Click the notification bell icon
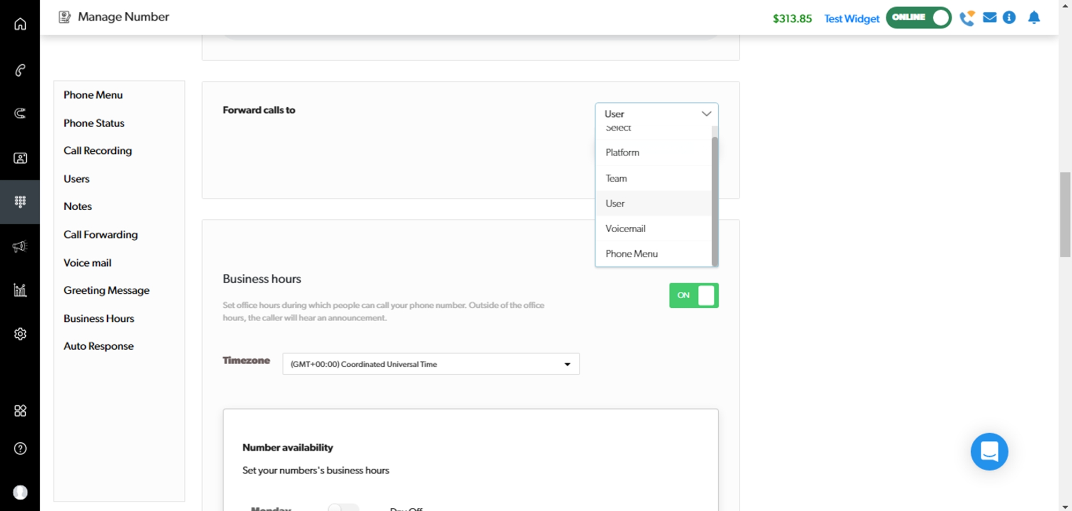Viewport: 1072px width, 511px height. pos(1034,18)
